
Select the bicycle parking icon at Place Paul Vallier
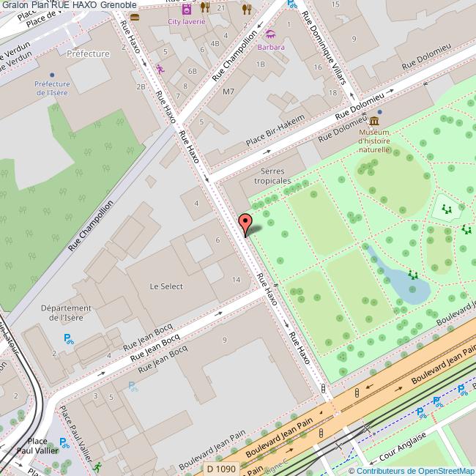pyautogui.click(x=64, y=442)
